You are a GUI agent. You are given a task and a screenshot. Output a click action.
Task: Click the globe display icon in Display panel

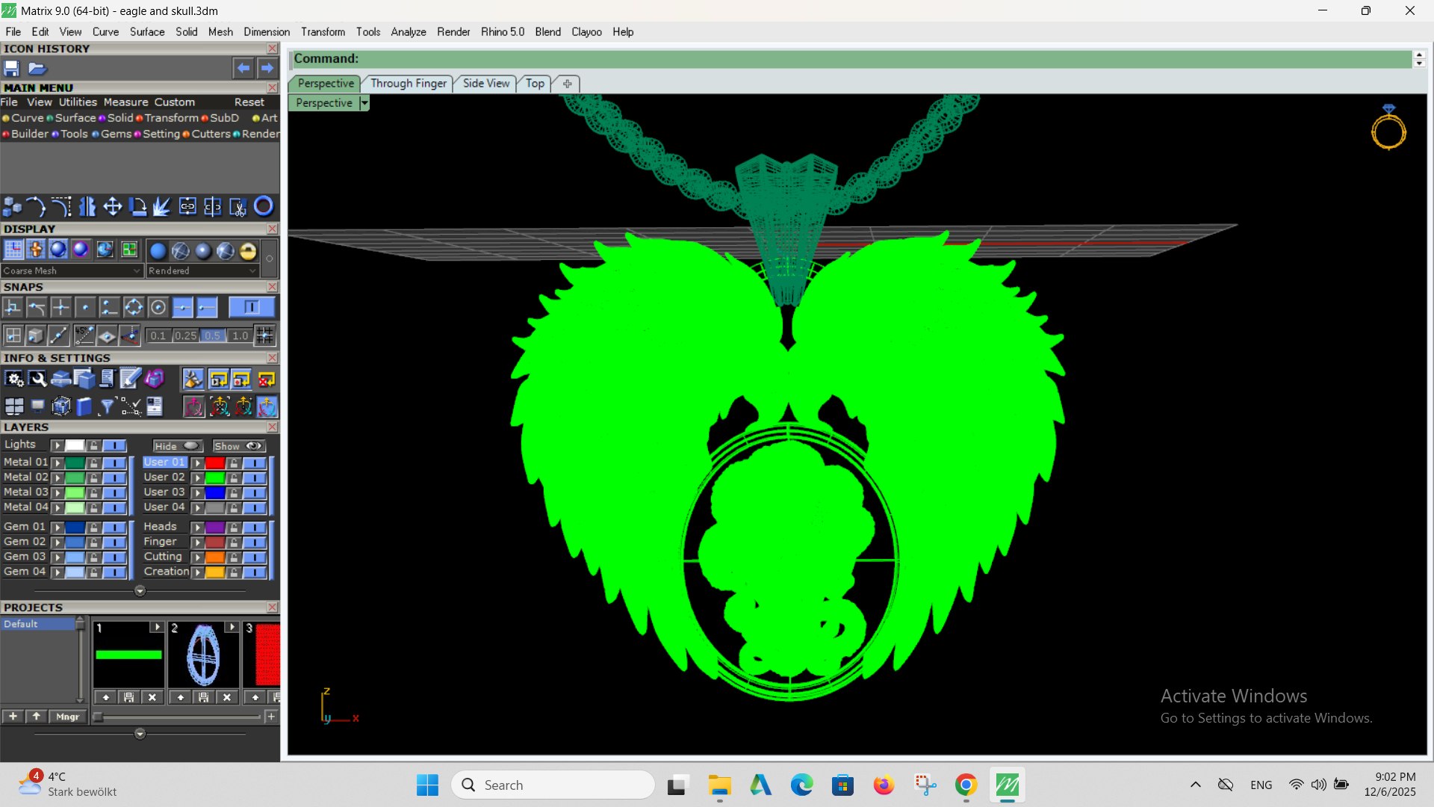click(105, 250)
